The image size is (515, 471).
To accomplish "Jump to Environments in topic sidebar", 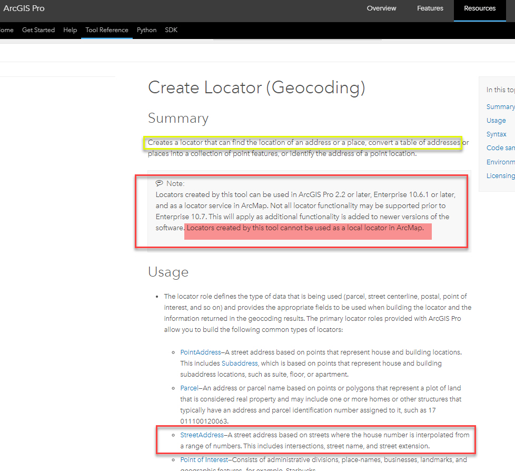I will 501,162.
